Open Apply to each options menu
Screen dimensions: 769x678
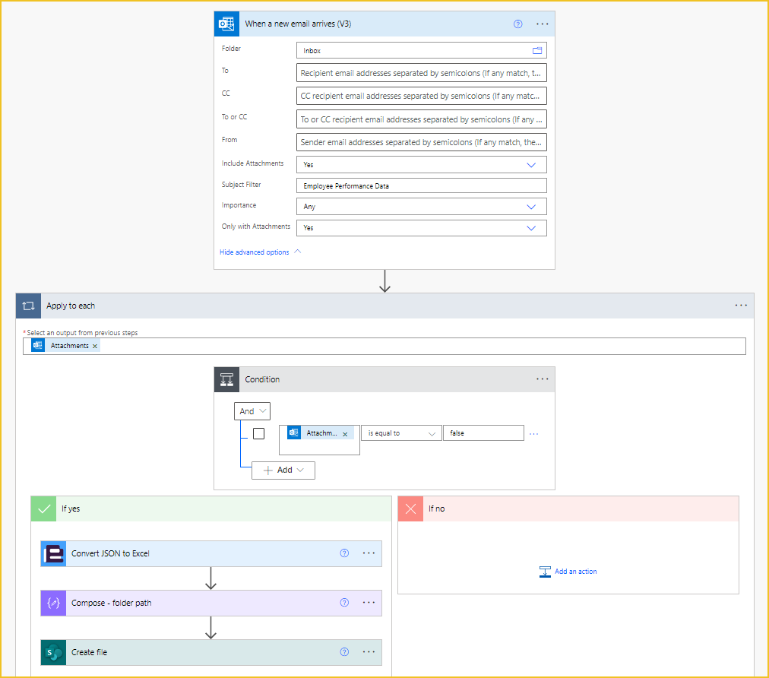point(741,306)
